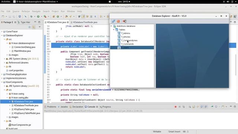This screenshot has height=134, width=238.
Task: Collapse the KoorComponents project node
Action: click(x=2, y=82)
